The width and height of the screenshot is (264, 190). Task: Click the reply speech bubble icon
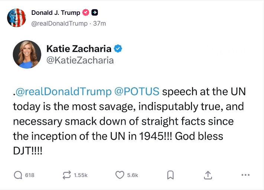tap(18, 175)
